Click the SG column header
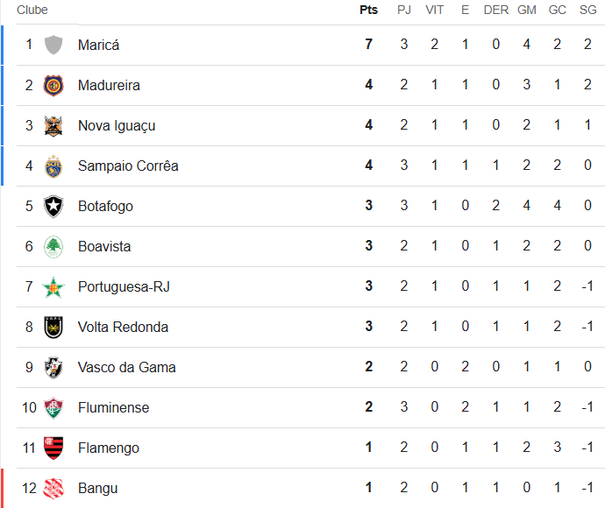 [x=587, y=11]
